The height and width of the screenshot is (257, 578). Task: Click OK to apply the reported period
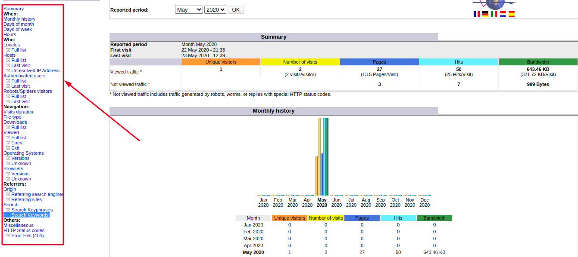[x=235, y=9]
